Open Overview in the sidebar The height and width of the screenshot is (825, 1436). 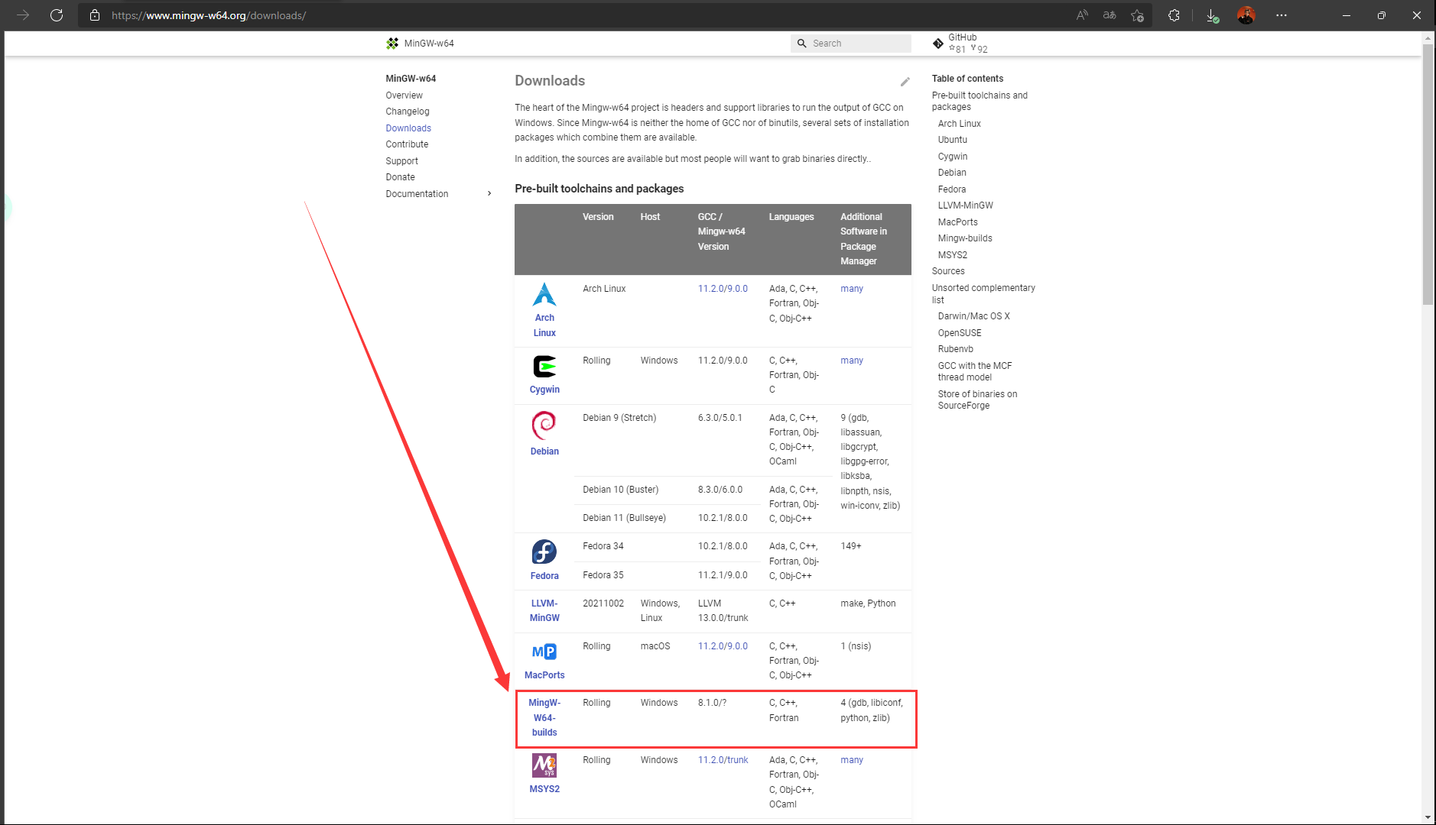(404, 95)
